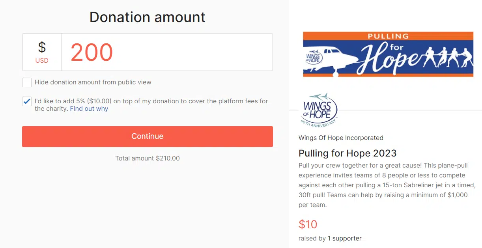Open the Pulling for Hope 2023 title

pyautogui.click(x=347, y=153)
